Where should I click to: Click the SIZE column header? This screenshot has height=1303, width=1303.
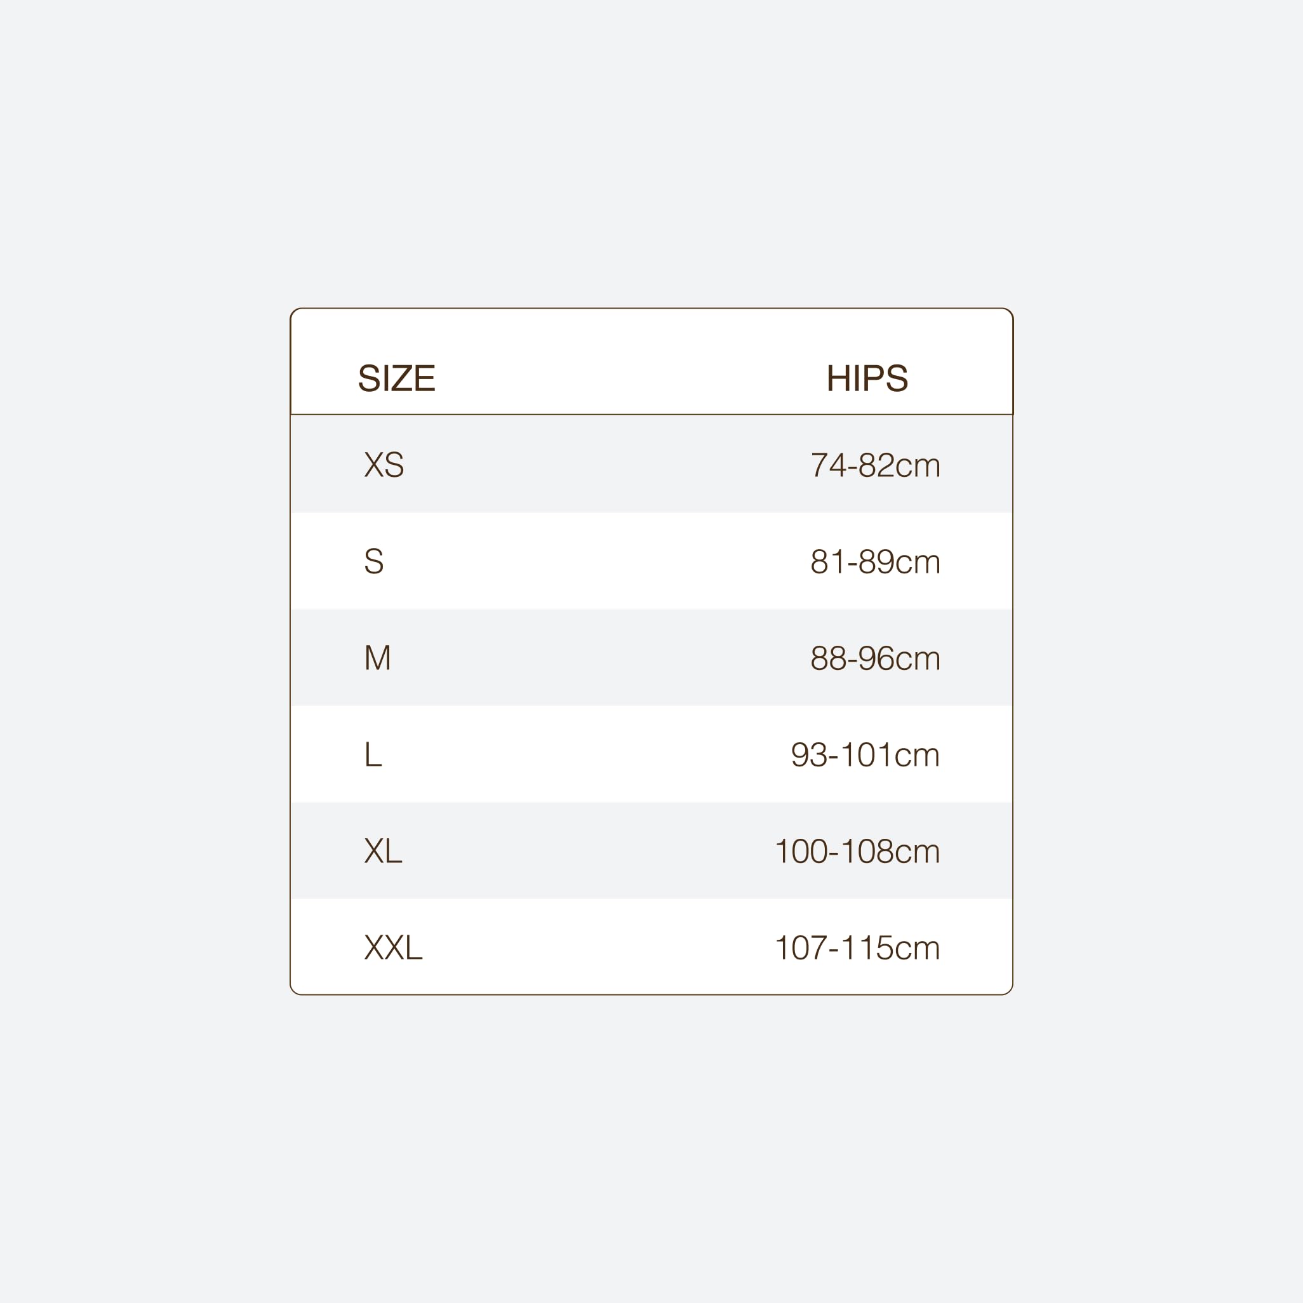pyautogui.click(x=397, y=378)
